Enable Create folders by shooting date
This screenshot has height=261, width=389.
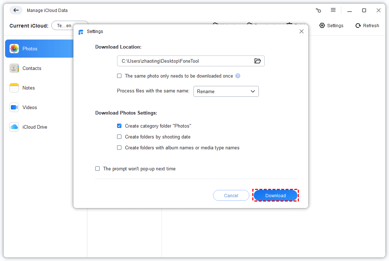(119, 137)
